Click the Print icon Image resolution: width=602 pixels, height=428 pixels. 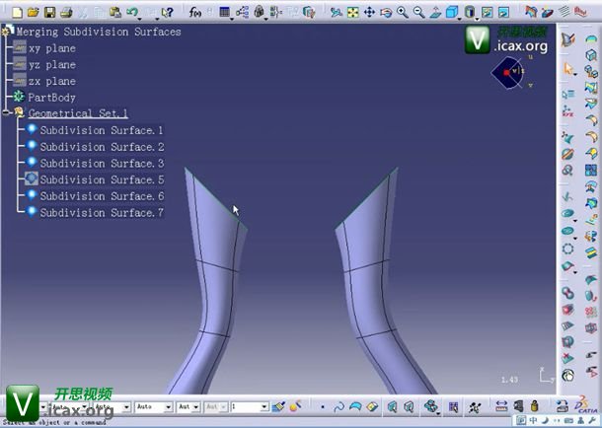65,12
